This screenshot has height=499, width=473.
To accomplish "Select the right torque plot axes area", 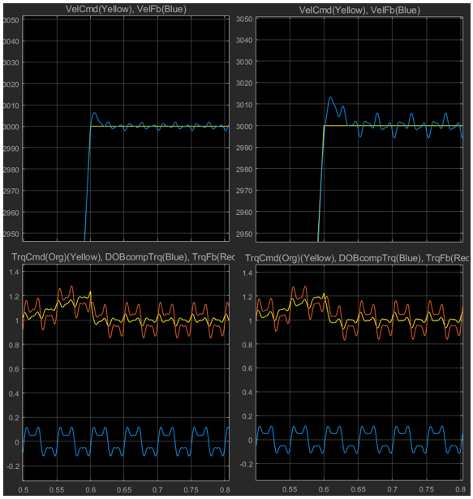I will [359, 372].
